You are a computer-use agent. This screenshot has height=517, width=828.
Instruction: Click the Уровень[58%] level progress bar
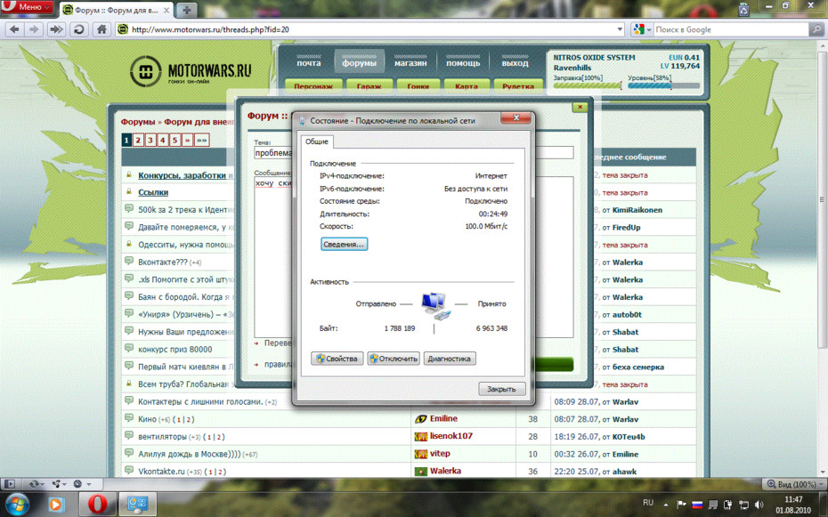point(664,86)
